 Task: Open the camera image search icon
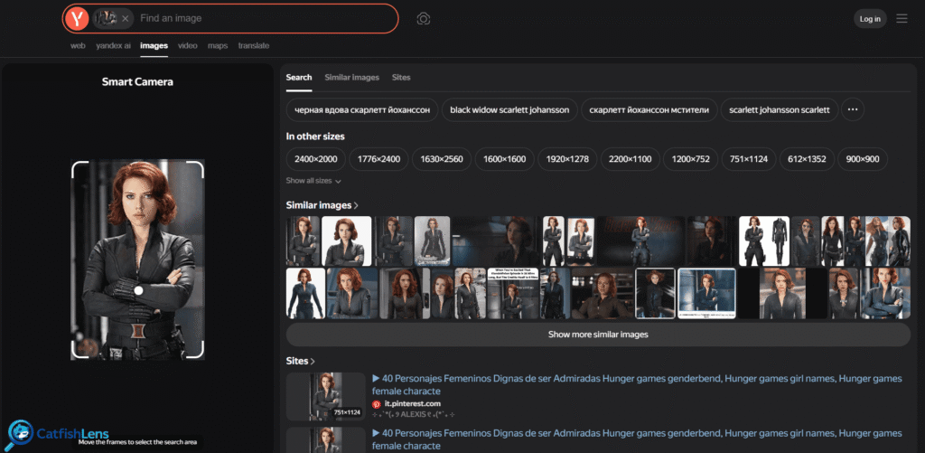[x=423, y=19]
